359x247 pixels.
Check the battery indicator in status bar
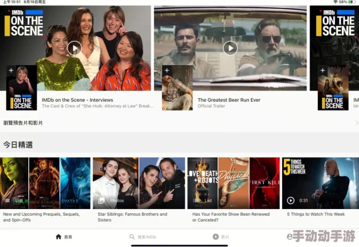[351, 2]
